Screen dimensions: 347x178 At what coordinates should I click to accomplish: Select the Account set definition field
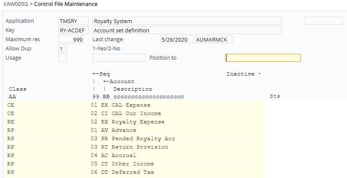point(187,30)
